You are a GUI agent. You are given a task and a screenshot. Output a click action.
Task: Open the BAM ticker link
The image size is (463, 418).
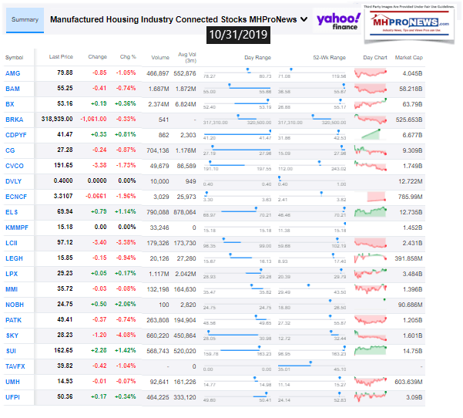coord(12,89)
